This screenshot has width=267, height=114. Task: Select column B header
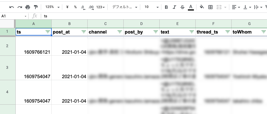(x=69, y=24)
